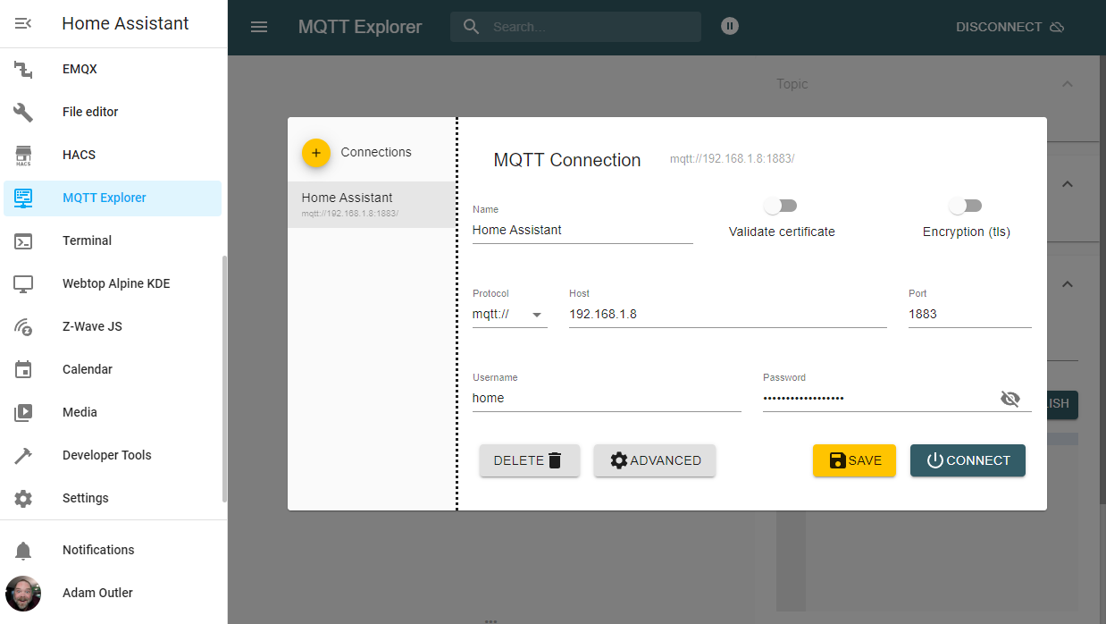This screenshot has width=1106, height=624.
Task: Click the EMQX sidebar icon
Action: click(23, 69)
